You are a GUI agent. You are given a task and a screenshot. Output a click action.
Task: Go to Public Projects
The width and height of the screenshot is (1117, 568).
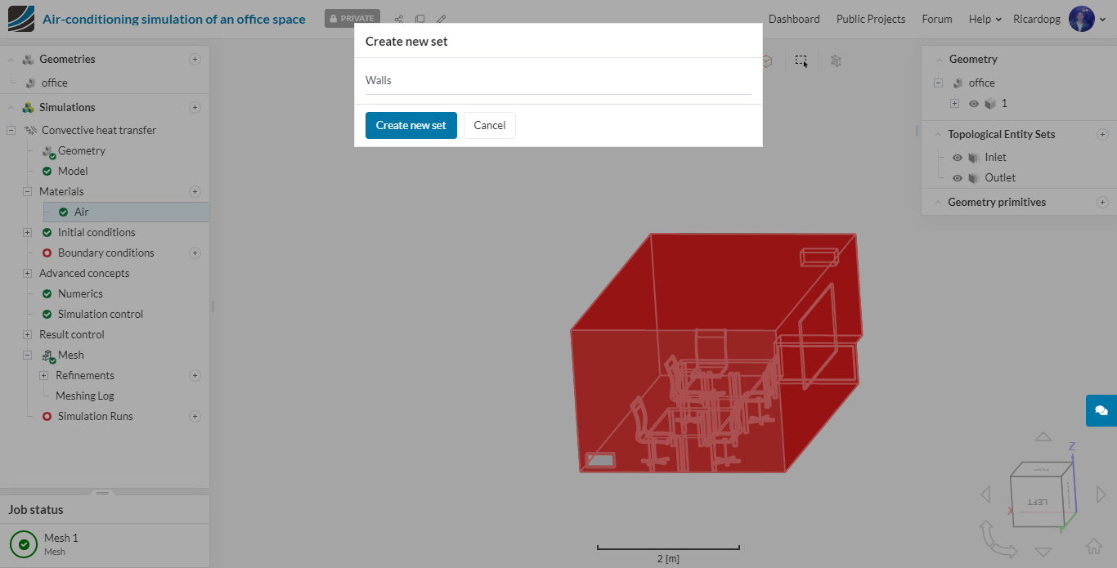pyautogui.click(x=871, y=19)
